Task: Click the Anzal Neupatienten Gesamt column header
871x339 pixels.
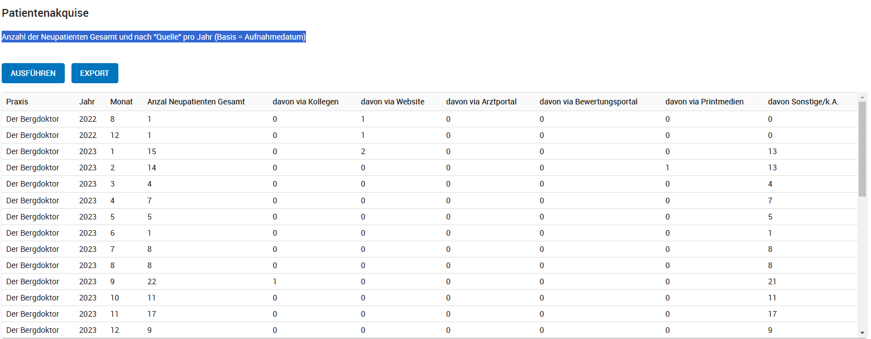Action: (x=196, y=102)
